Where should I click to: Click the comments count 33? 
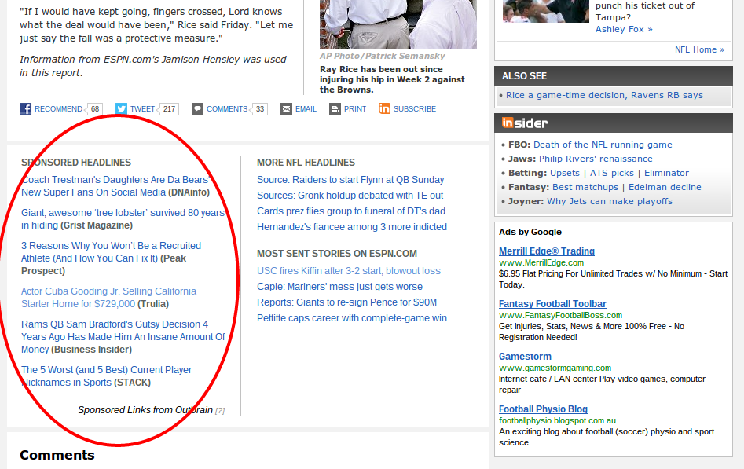[x=259, y=108]
